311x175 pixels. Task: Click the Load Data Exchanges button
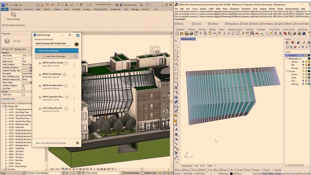pyautogui.click(x=53, y=56)
